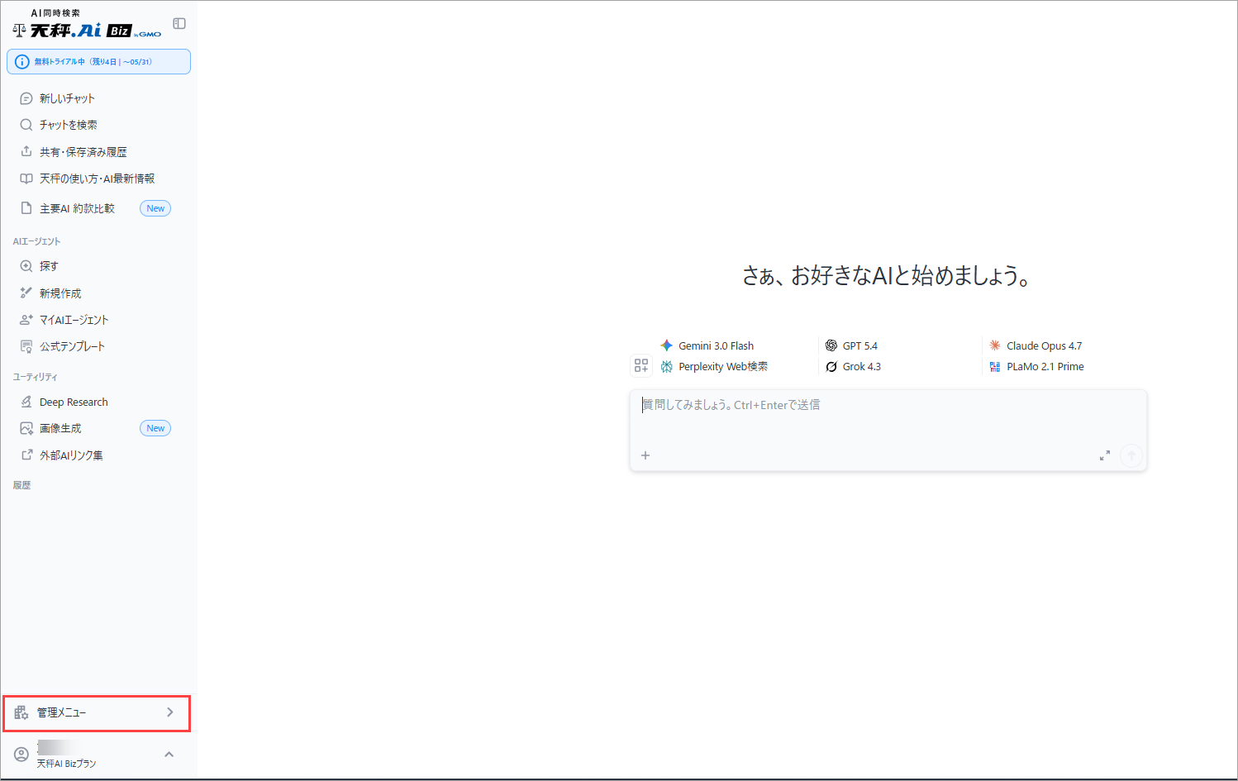Click the さぁ、お好きなAIと始めましょう heading
1238x781 pixels.
tap(887, 276)
